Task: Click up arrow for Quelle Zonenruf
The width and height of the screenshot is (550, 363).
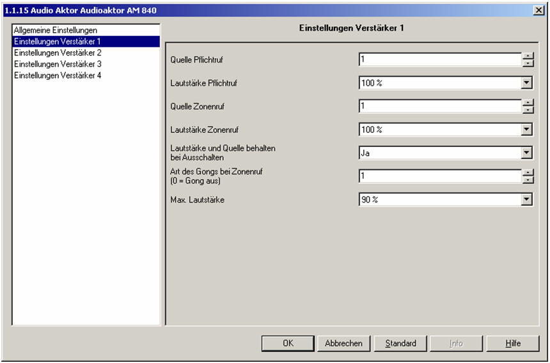Action: click(528, 103)
